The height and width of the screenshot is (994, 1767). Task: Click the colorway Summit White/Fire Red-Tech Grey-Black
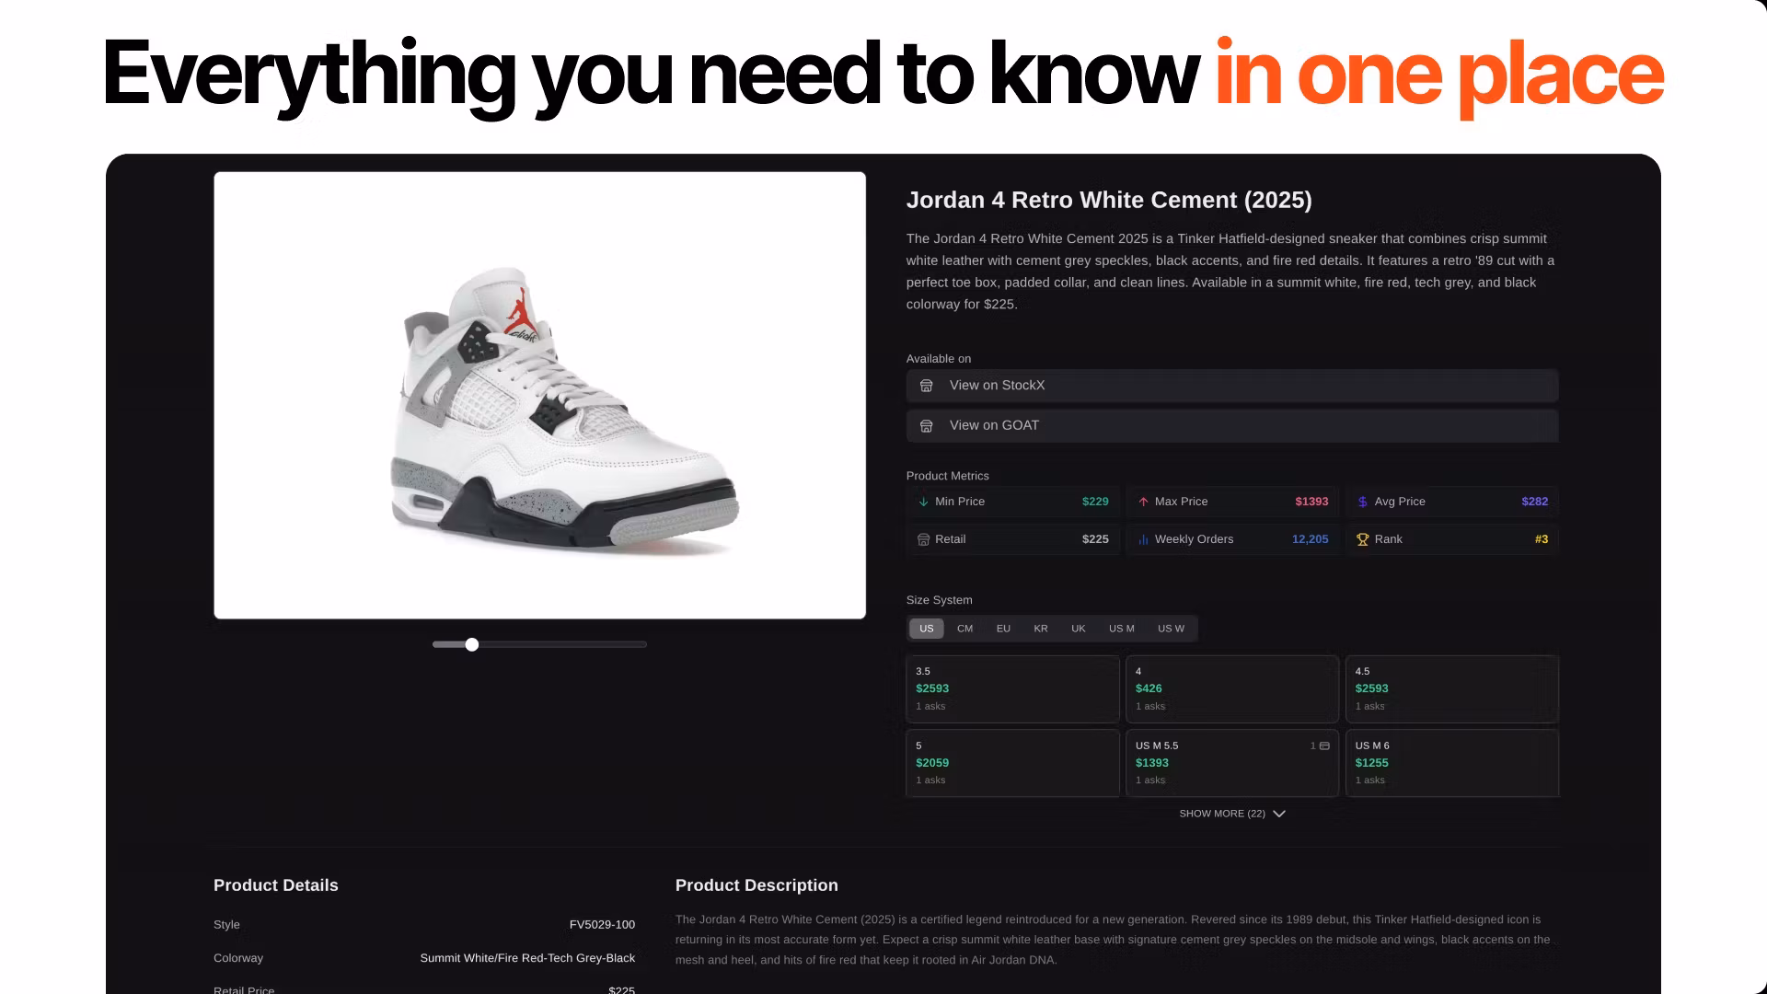527,958
